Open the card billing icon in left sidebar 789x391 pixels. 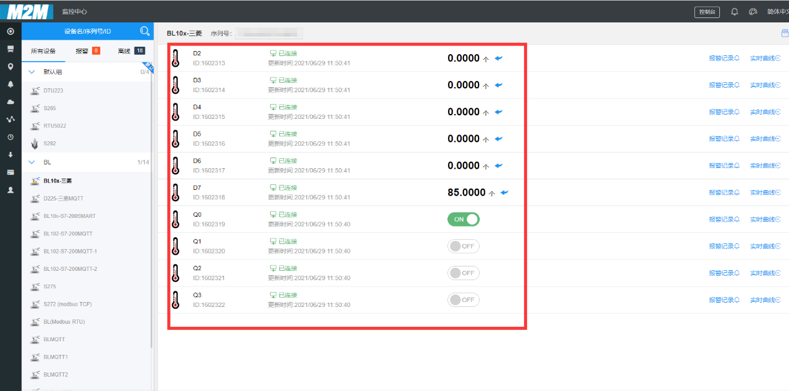pyautogui.click(x=11, y=172)
